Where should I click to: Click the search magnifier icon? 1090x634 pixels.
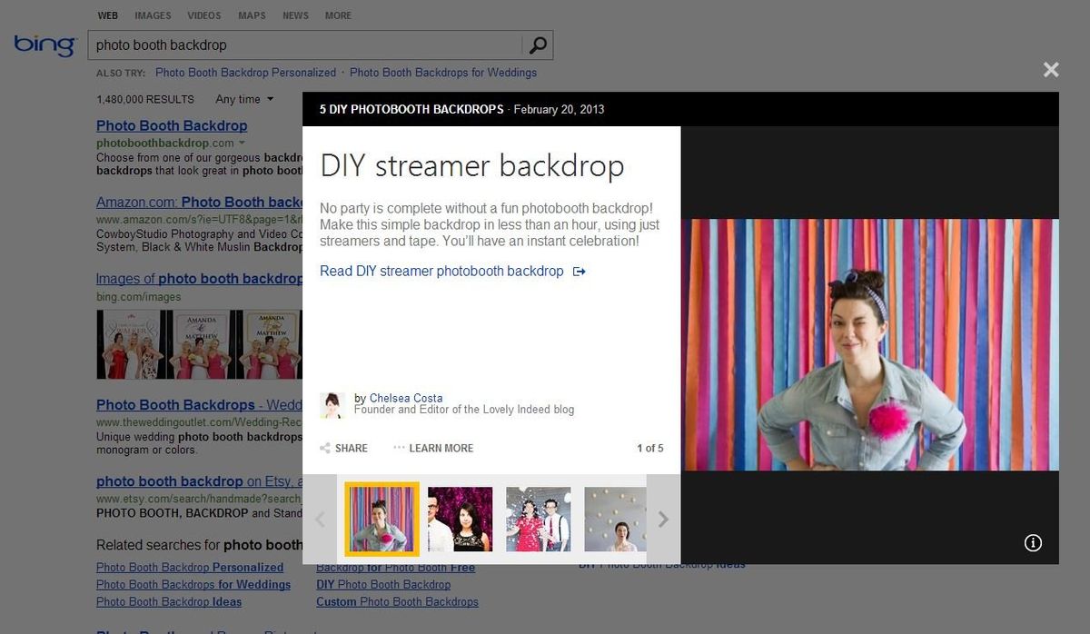(538, 45)
